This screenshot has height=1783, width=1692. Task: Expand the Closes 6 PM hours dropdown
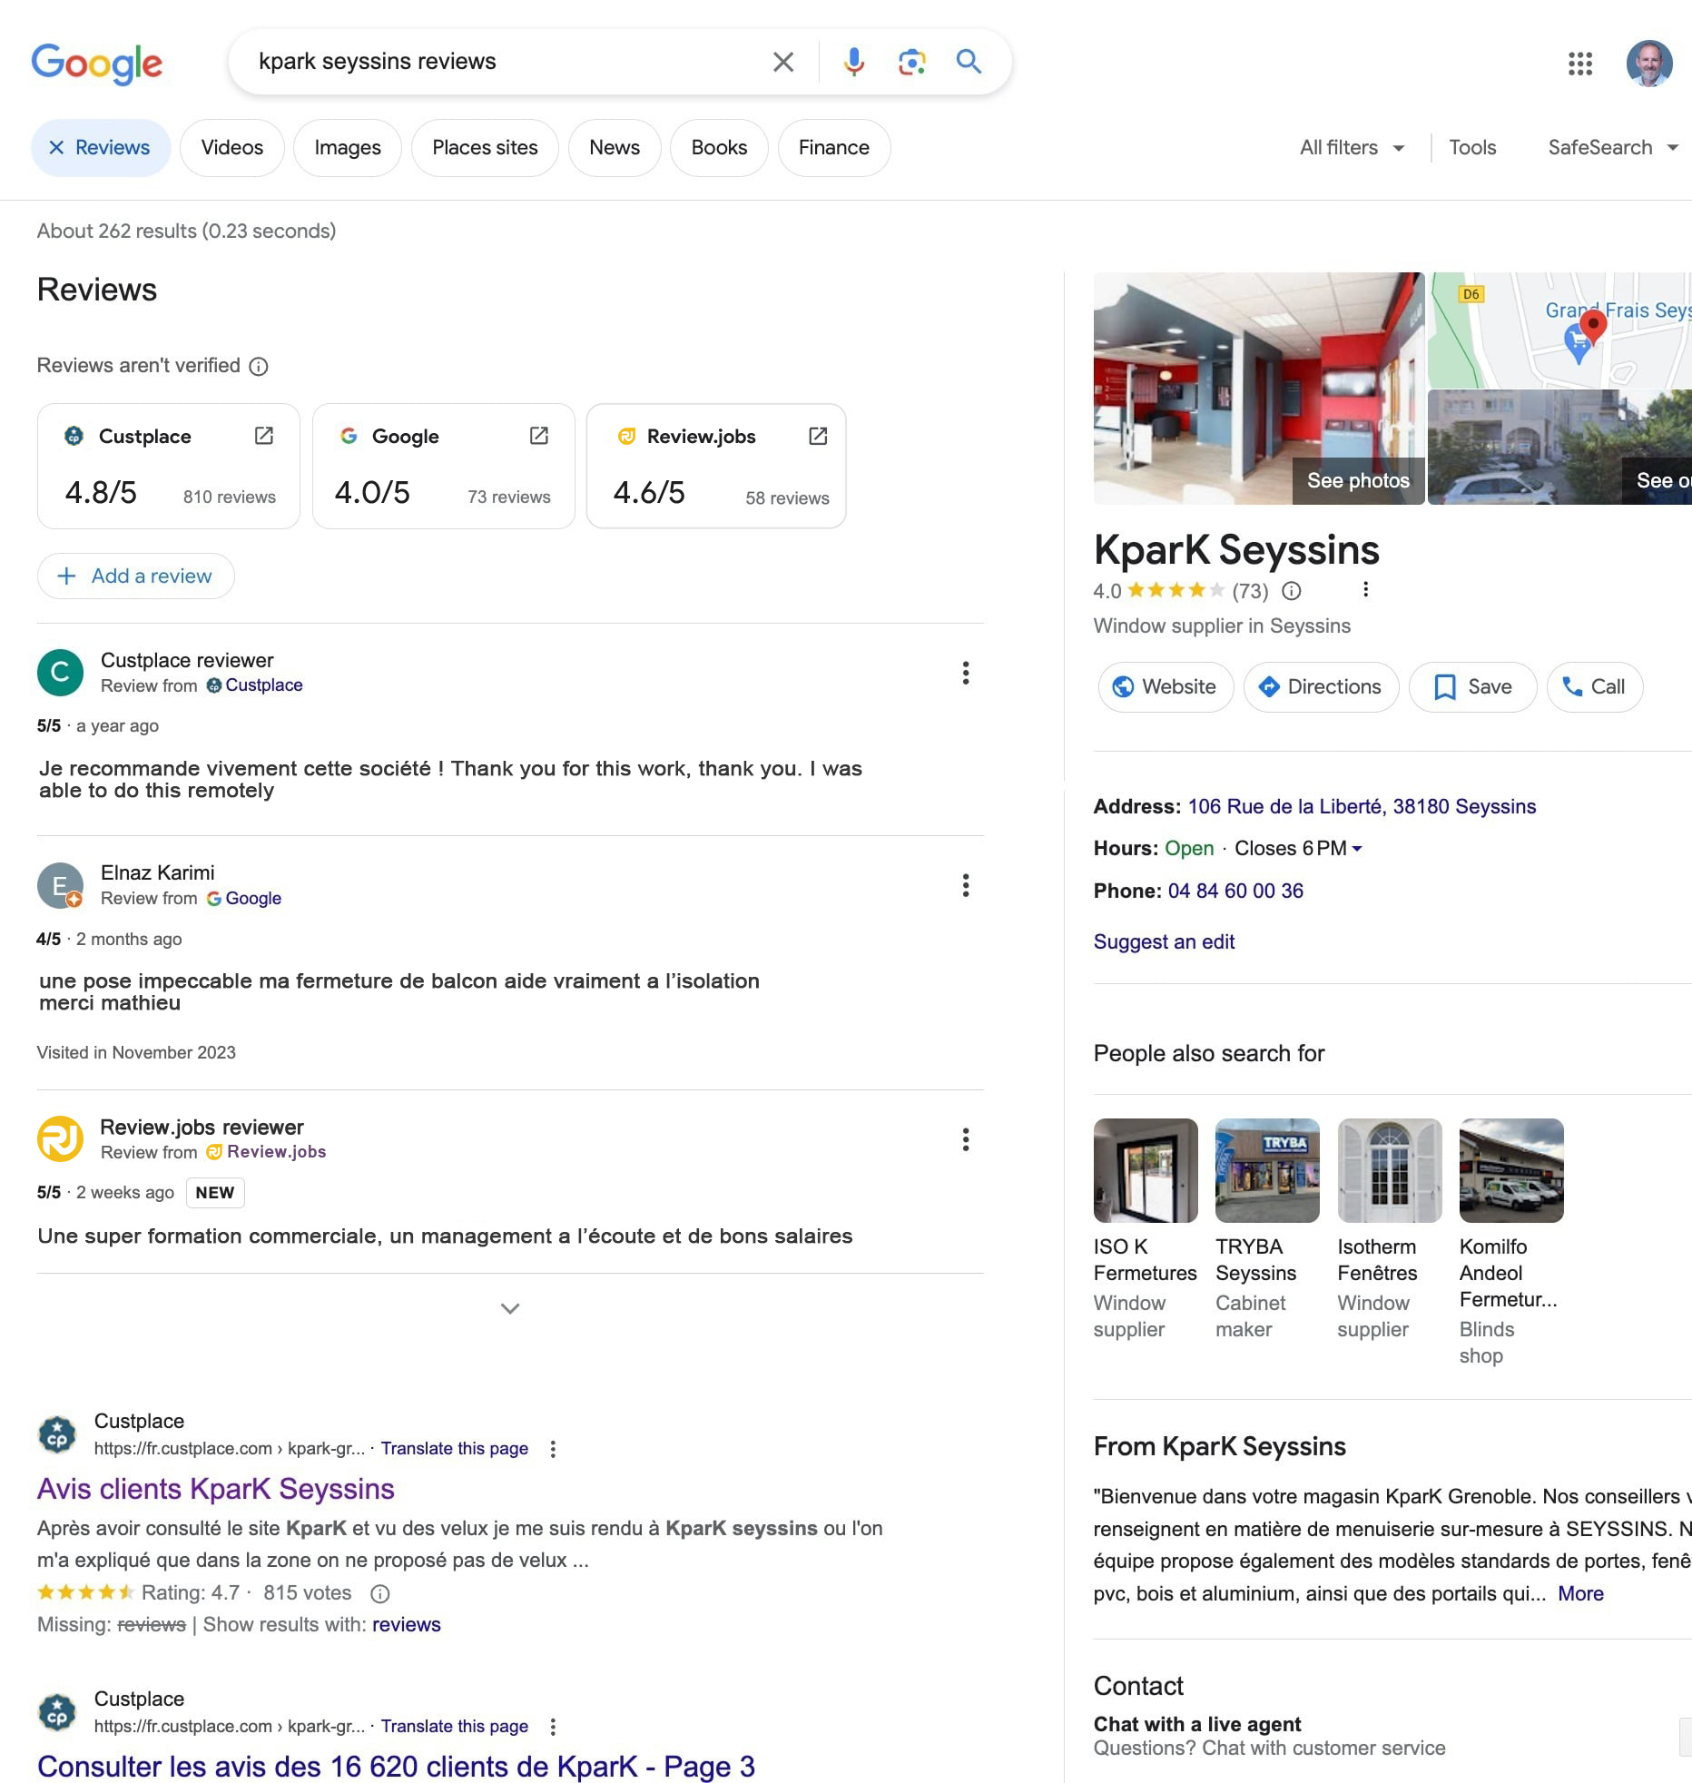click(1357, 849)
